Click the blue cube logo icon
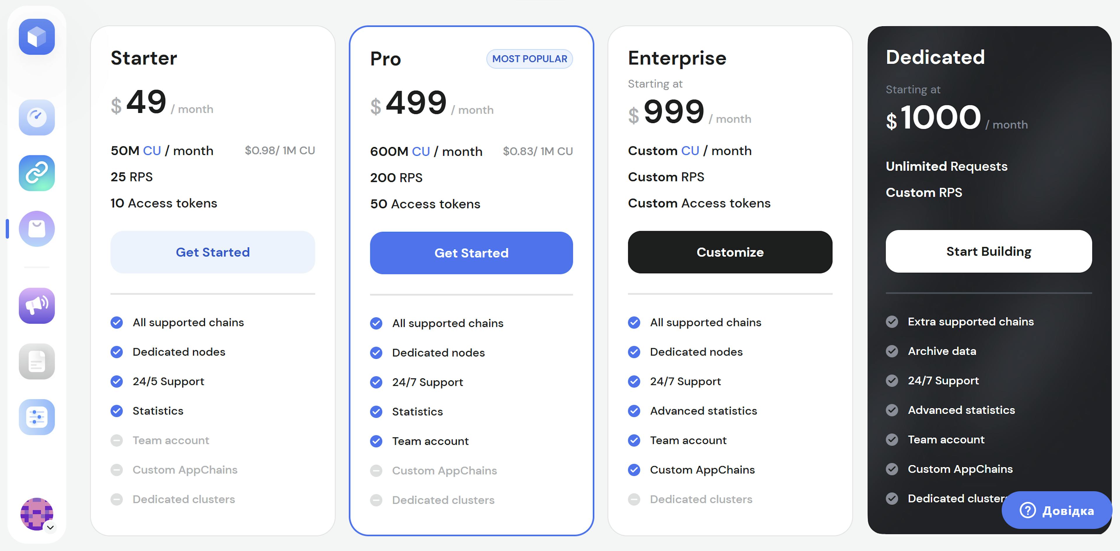This screenshot has height=551, width=1120. (36, 37)
